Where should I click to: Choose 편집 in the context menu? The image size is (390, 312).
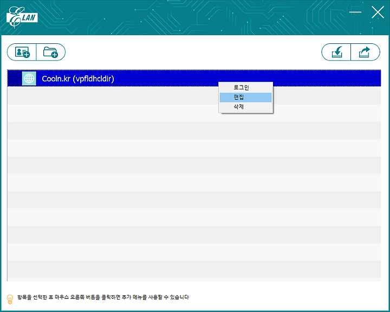[245, 97]
